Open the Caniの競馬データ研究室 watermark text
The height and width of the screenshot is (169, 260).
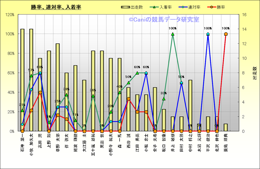click(x=164, y=20)
